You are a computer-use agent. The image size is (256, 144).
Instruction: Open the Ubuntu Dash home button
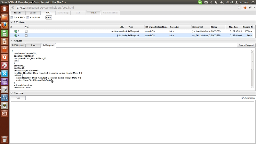[4, 9]
